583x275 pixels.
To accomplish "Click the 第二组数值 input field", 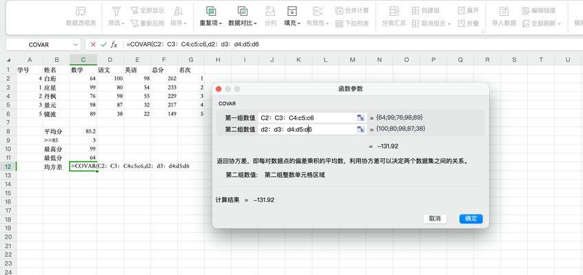I will click(x=307, y=129).
